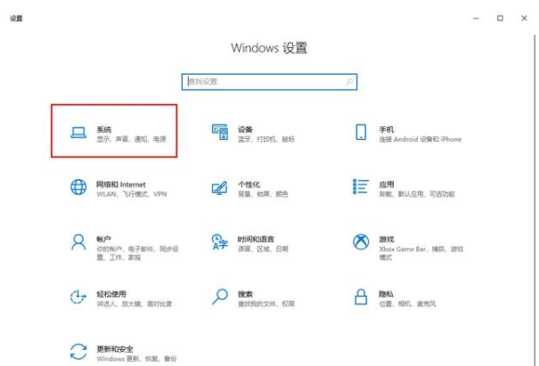
Task: Select the 游戏 category title
Action: [387, 240]
